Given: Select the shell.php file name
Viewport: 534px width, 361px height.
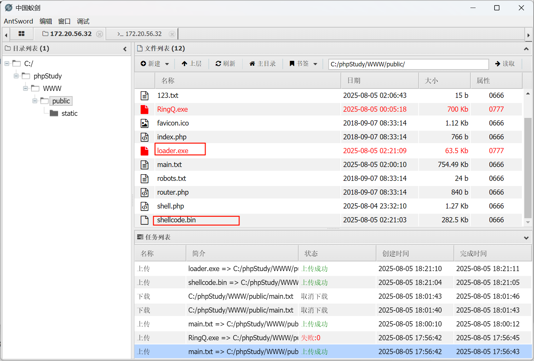Looking at the screenshot, I should point(170,206).
